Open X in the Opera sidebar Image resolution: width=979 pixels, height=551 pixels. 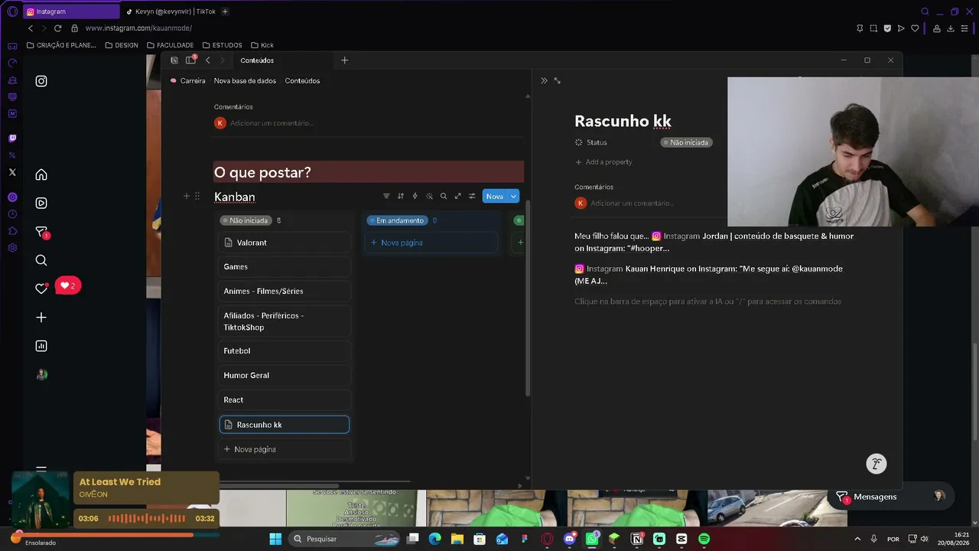[12, 172]
